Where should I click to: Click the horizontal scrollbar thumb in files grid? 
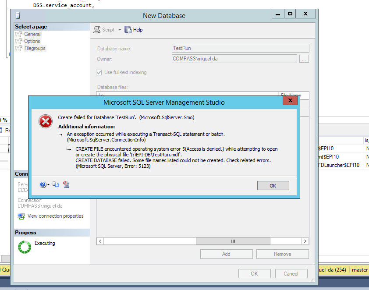[233, 241]
